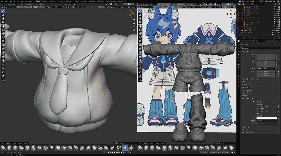The height and width of the screenshot is (156, 281).
Task: Expand the コレクション panel
Action: (x=247, y=84)
